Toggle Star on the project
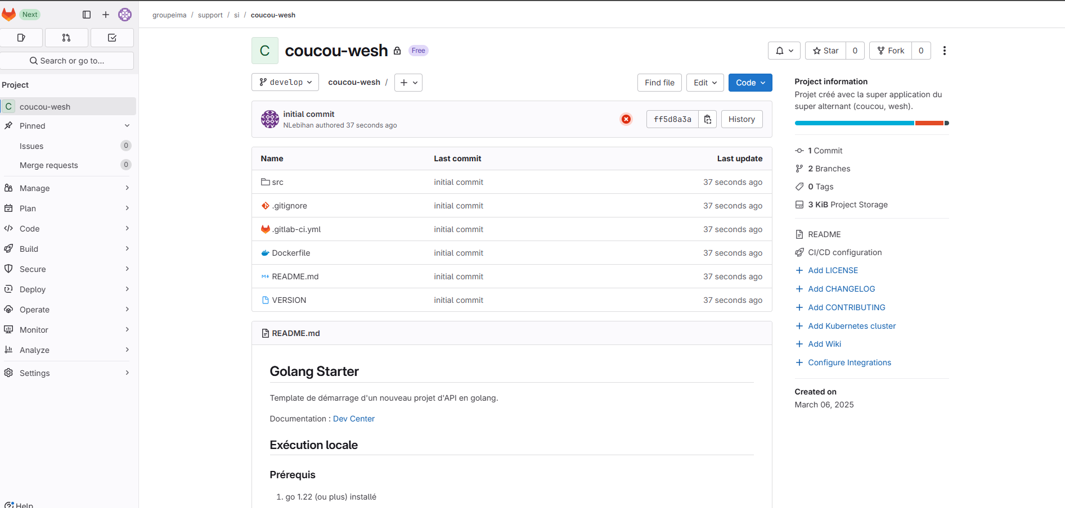This screenshot has height=508, width=1065. tap(825, 51)
